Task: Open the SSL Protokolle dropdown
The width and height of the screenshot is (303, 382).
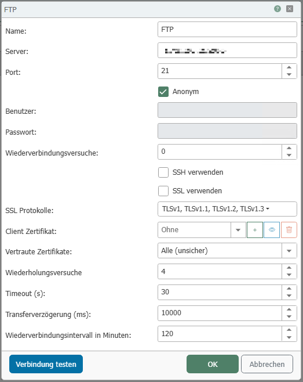Action: (x=227, y=209)
